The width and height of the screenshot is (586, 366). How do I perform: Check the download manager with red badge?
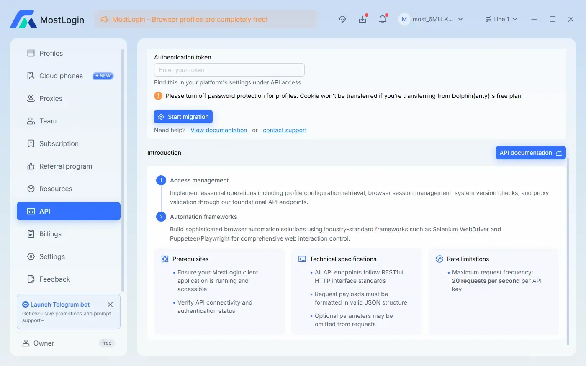point(362,19)
